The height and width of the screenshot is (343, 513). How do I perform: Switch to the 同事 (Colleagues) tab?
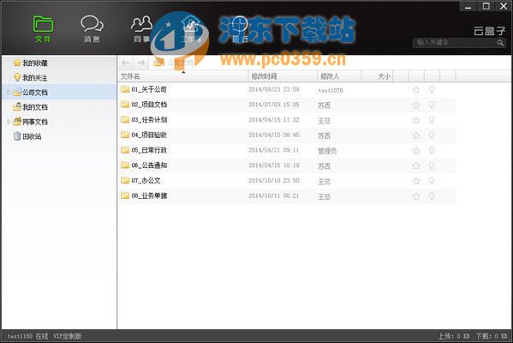pos(141,29)
